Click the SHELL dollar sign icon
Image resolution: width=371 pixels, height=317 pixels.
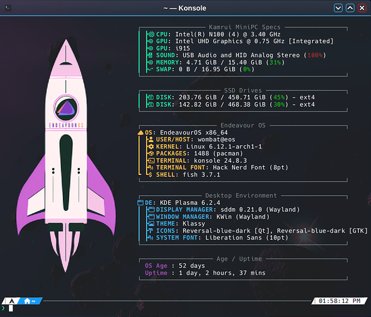coord(150,175)
